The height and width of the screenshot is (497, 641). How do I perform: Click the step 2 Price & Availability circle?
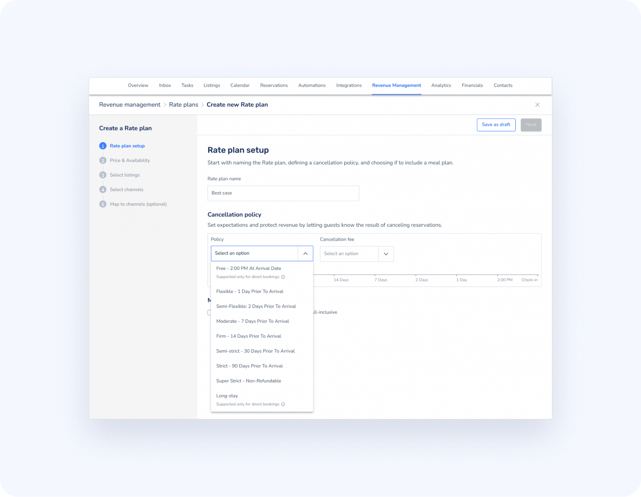(103, 160)
